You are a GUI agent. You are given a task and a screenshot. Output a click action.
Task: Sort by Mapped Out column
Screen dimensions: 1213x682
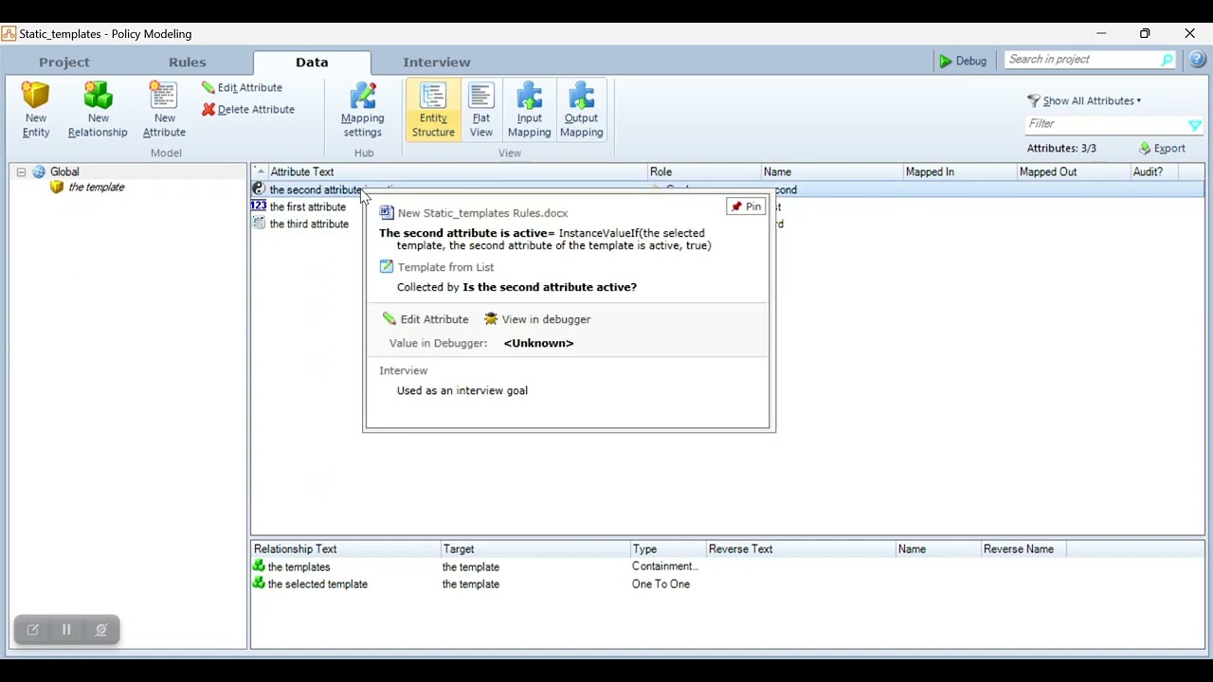(1073, 172)
